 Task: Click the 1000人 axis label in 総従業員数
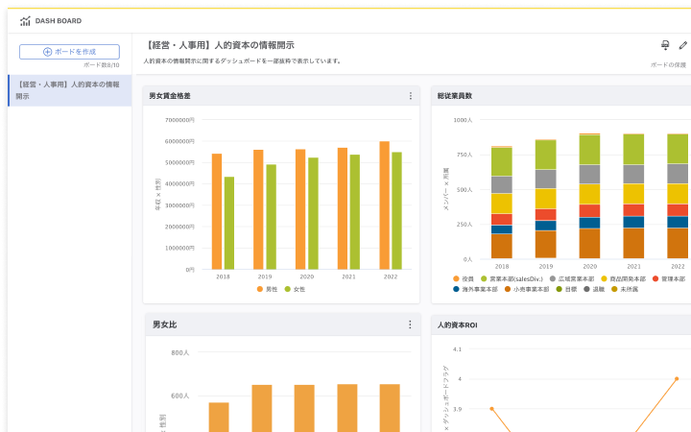(463, 120)
